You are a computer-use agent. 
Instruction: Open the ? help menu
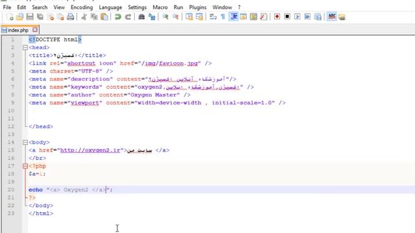239,7
